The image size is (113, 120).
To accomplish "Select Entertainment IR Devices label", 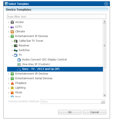I will [x=32, y=74].
